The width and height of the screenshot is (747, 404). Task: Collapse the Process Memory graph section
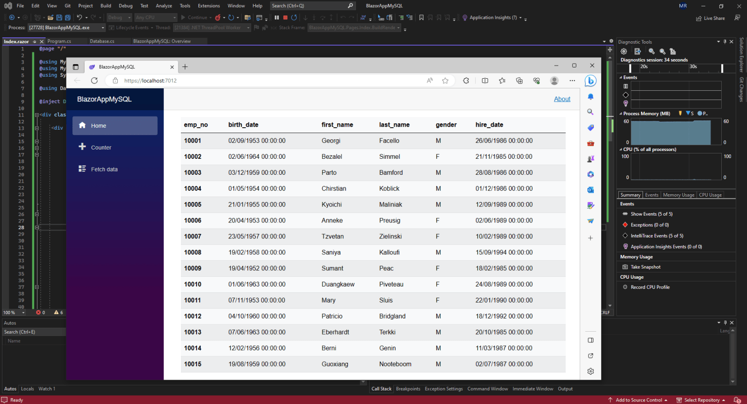[621, 114]
